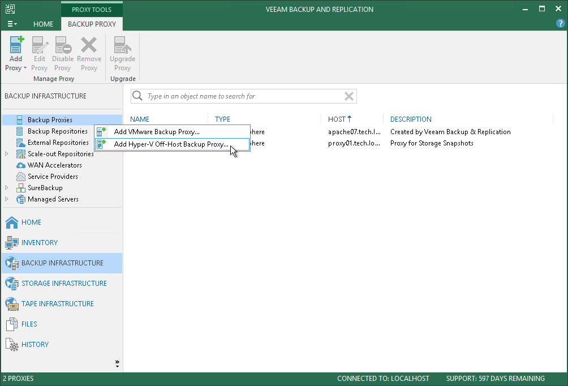
Task: Select the BACKUP PROXY ribbon tab
Action: pos(92,24)
